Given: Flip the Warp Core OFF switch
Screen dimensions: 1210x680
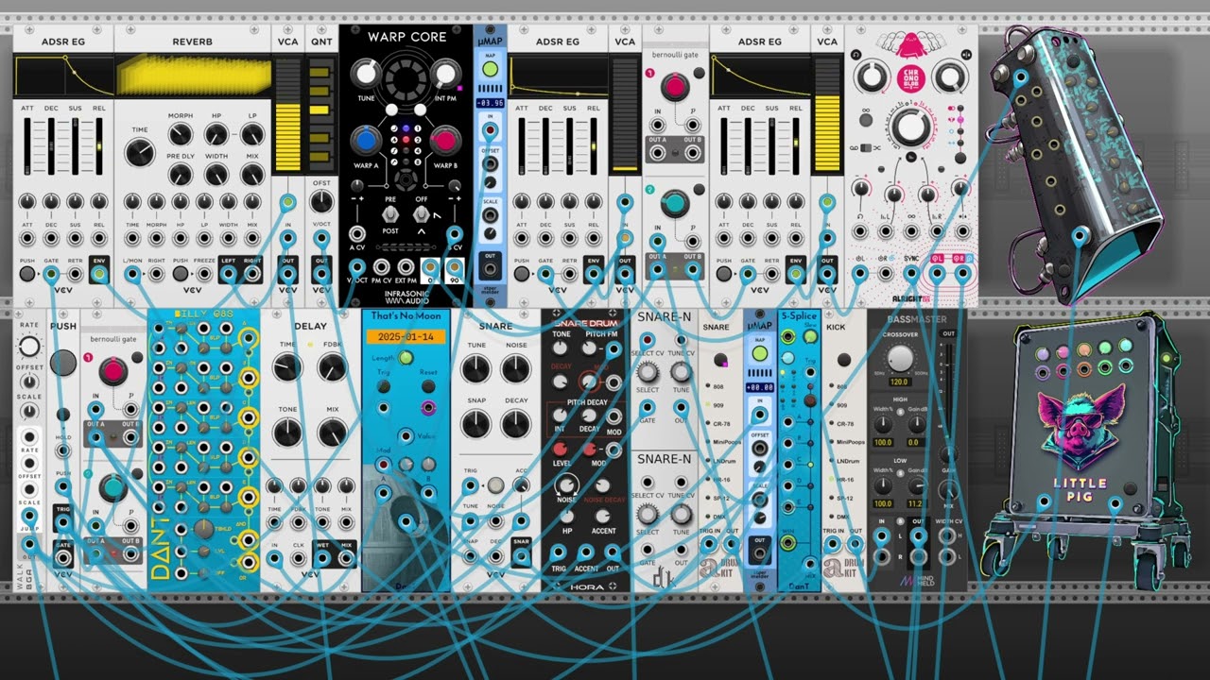Looking at the screenshot, I should [423, 215].
